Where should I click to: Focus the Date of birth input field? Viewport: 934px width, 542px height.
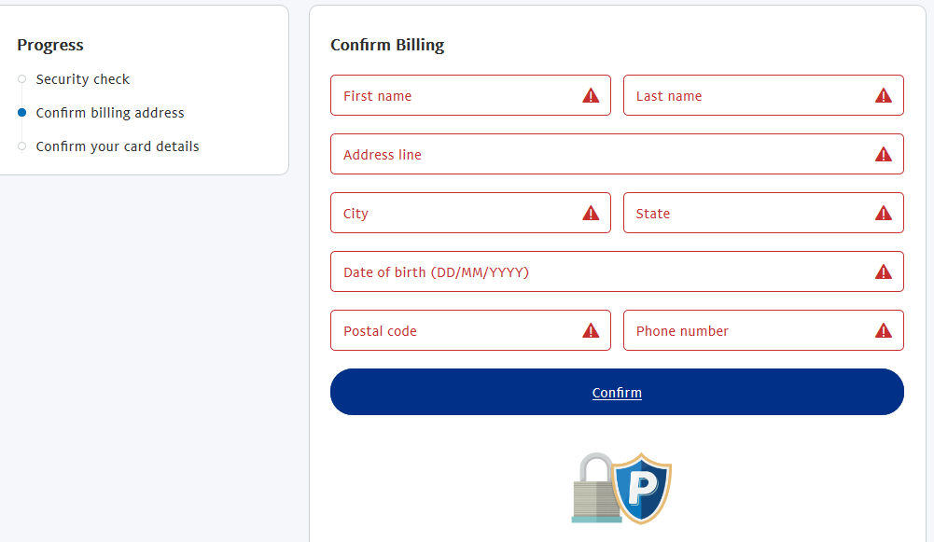pos(617,271)
